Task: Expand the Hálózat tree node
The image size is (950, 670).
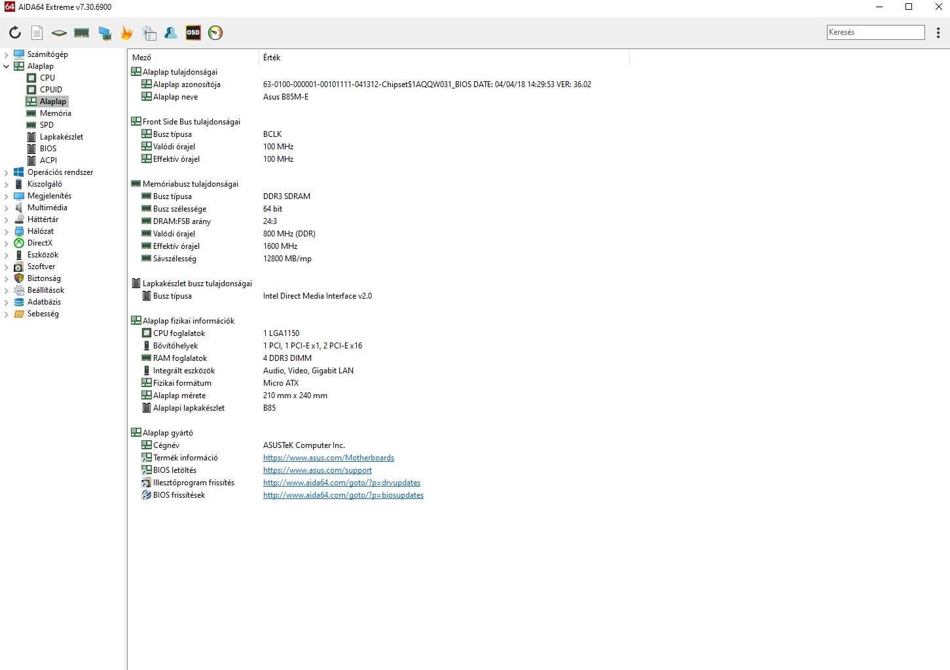Action: coord(7,231)
